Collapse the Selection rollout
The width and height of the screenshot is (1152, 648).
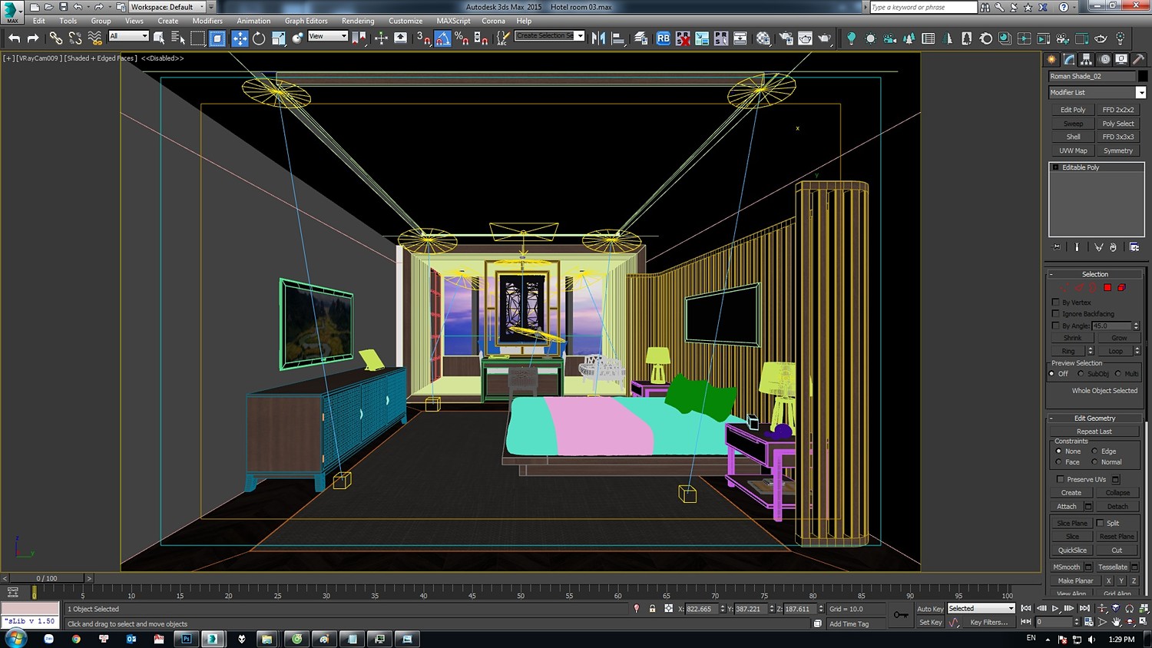click(1095, 274)
